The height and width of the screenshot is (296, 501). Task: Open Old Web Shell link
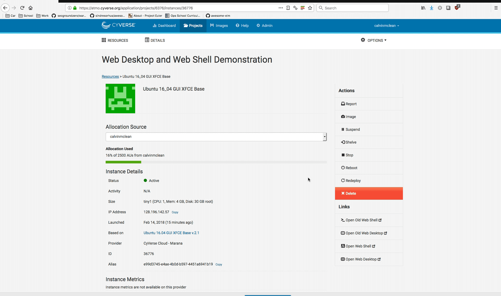coord(369,220)
